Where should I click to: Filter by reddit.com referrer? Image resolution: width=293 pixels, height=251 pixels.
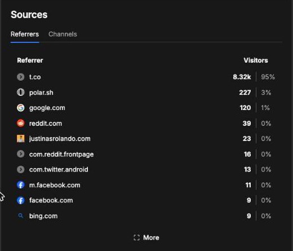46,124
